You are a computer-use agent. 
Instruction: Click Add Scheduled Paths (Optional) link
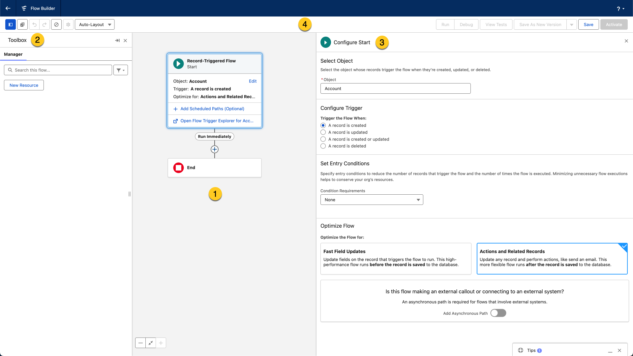[x=212, y=109]
